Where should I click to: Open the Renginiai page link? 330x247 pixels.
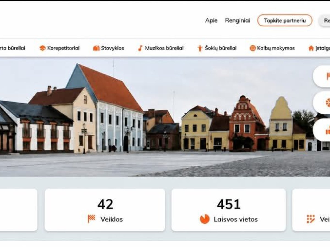pos(238,21)
